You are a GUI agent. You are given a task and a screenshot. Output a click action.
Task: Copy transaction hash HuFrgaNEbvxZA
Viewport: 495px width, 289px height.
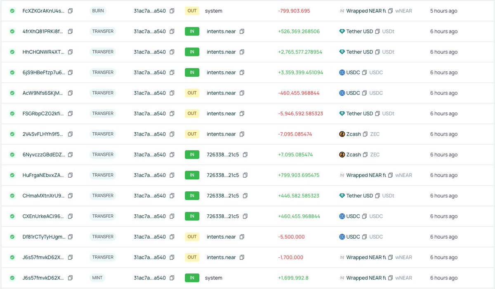click(x=71, y=175)
